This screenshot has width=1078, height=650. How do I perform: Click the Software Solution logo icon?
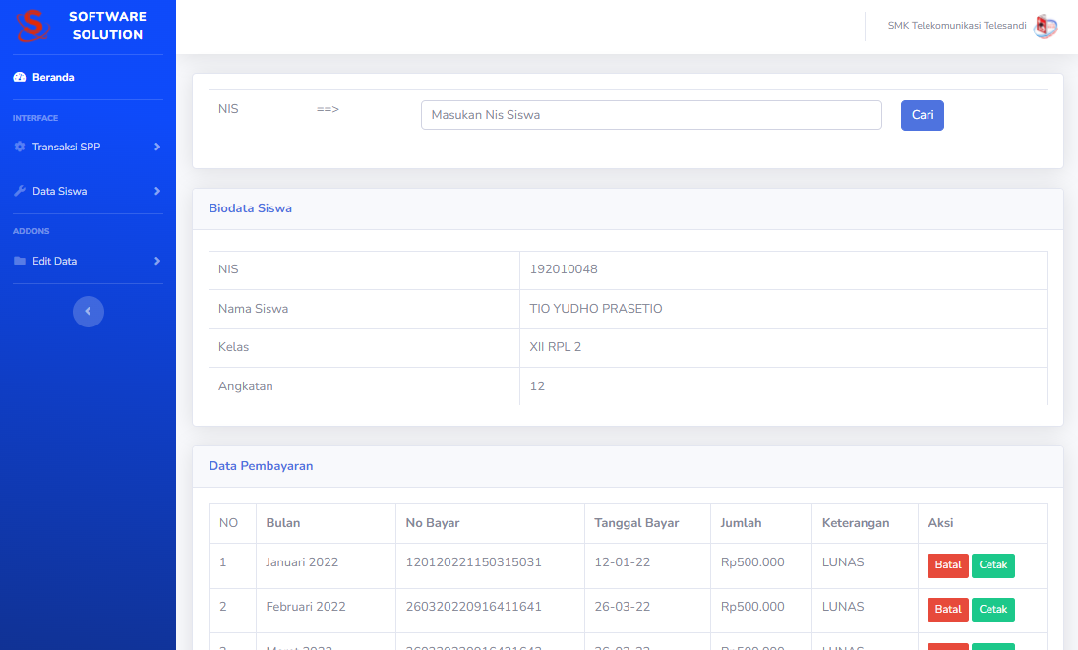(32, 27)
